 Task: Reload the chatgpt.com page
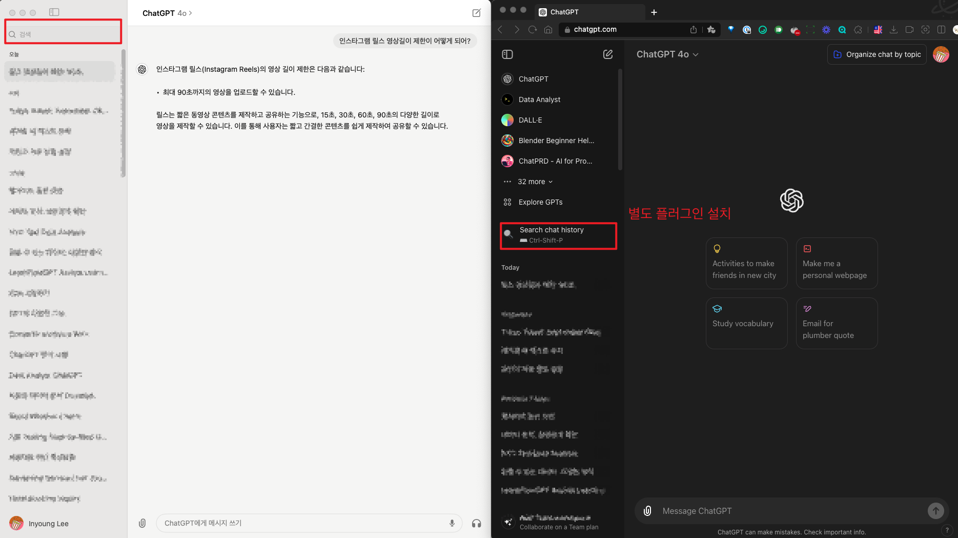click(x=533, y=30)
